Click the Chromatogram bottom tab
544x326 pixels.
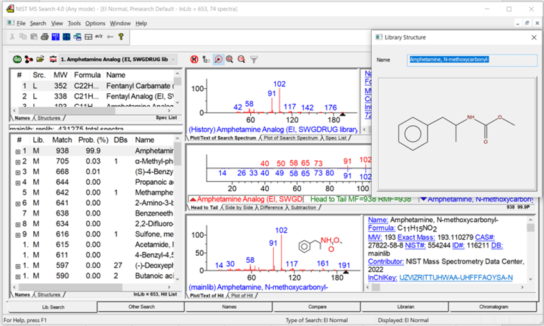493,307
